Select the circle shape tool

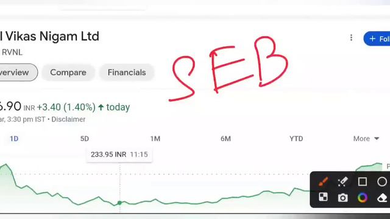pos(382,181)
